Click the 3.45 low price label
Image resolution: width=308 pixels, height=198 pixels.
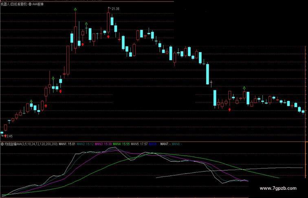[x=9, y=136]
